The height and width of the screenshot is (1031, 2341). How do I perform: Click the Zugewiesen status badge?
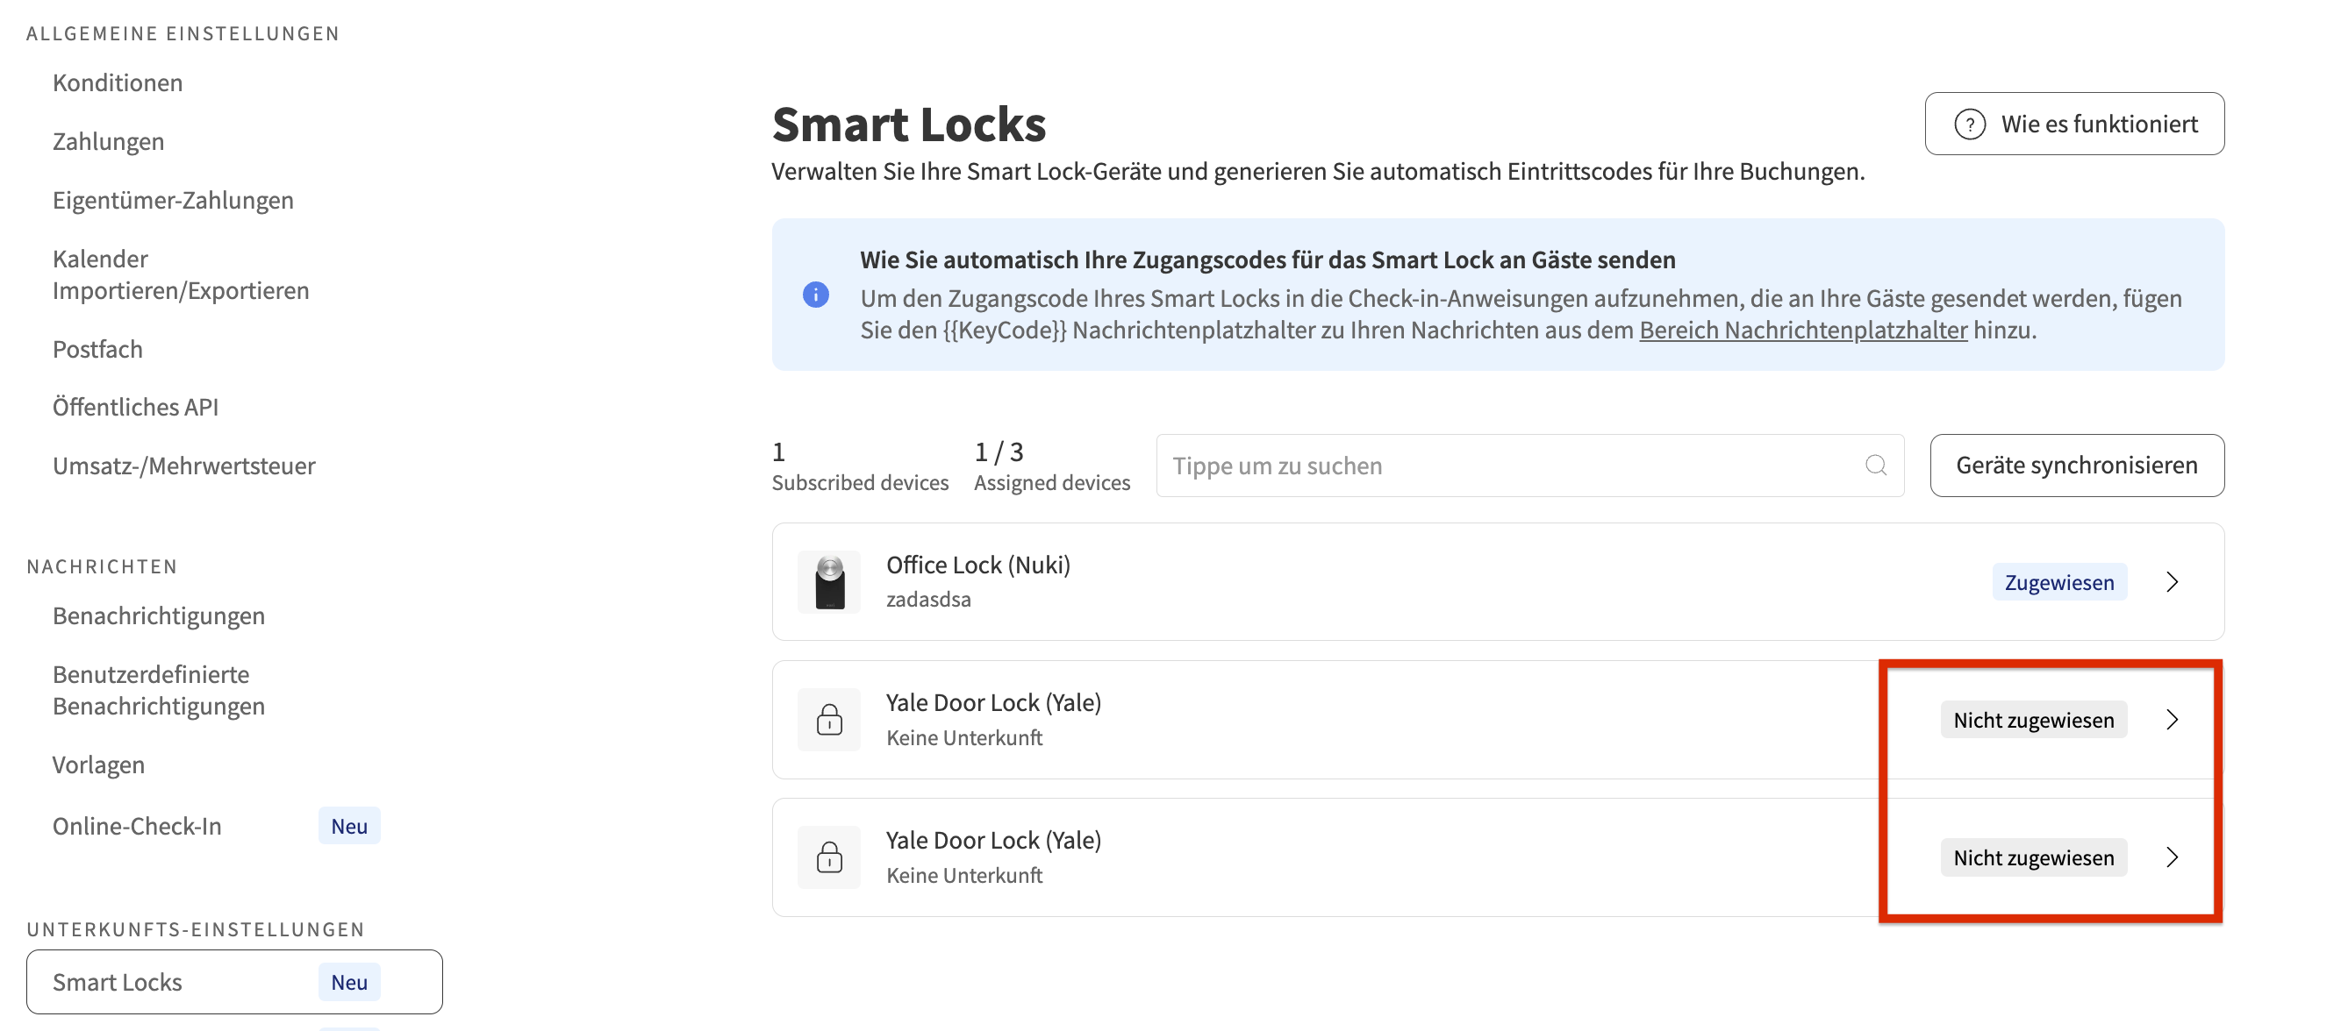2058,581
